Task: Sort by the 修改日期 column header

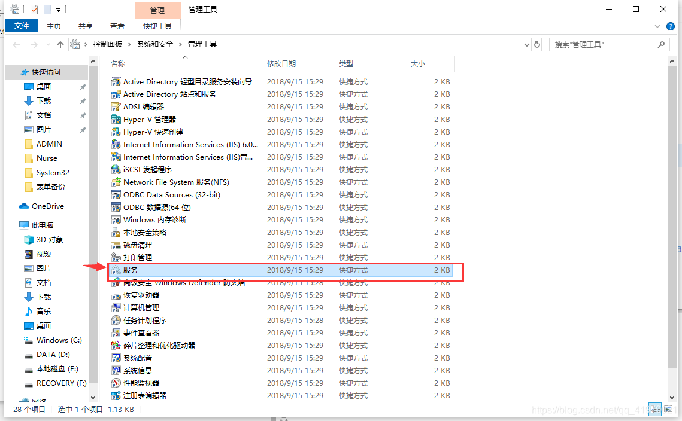Action: tap(299, 64)
